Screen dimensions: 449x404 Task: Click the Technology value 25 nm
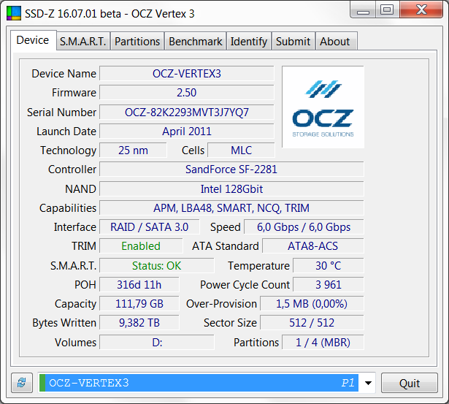coord(133,150)
